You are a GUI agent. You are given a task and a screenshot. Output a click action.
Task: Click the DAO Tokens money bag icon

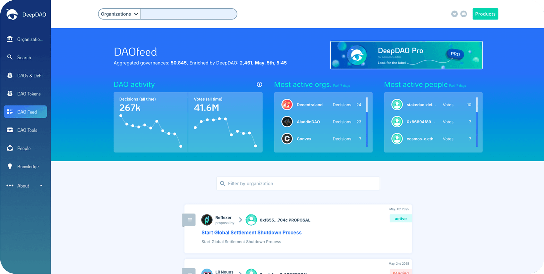(x=10, y=94)
